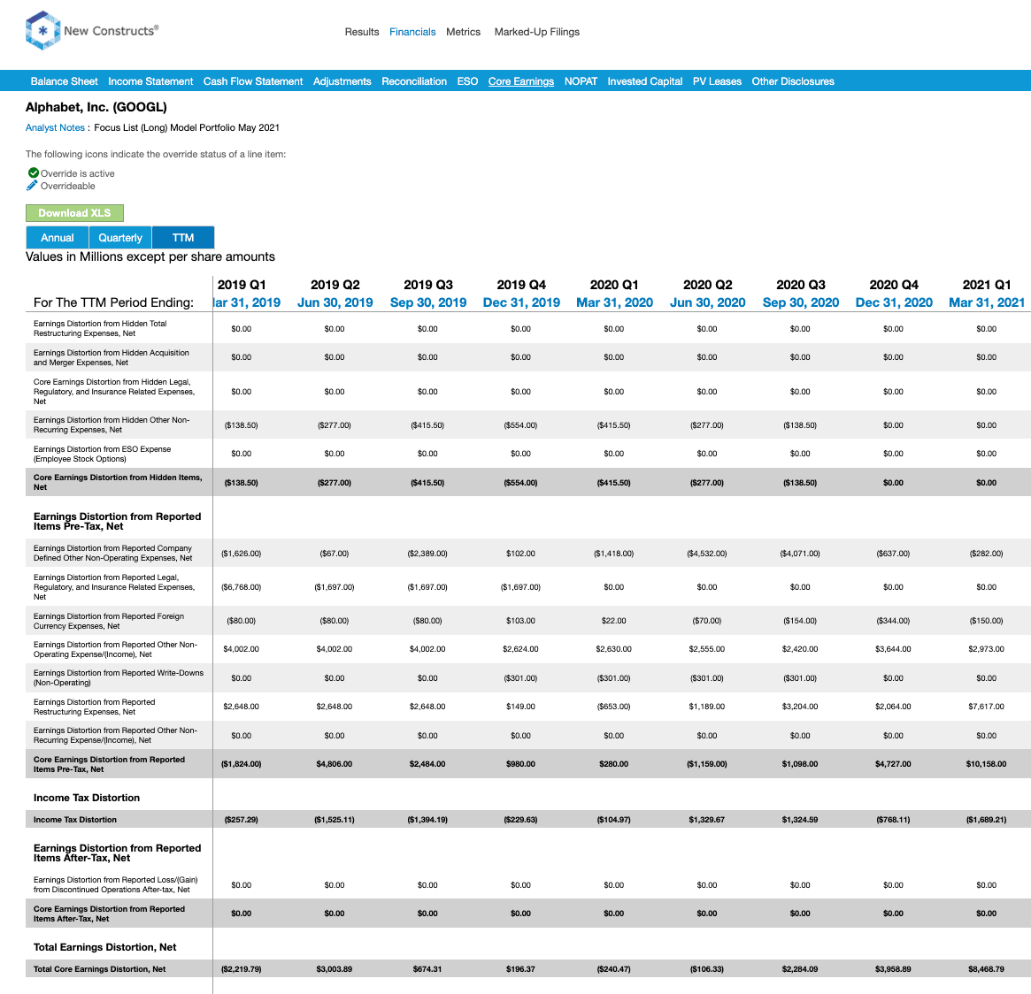The height and width of the screenshot is (994, 1031).
Task: Open Other Disclosures section
Action: point(793,81)
